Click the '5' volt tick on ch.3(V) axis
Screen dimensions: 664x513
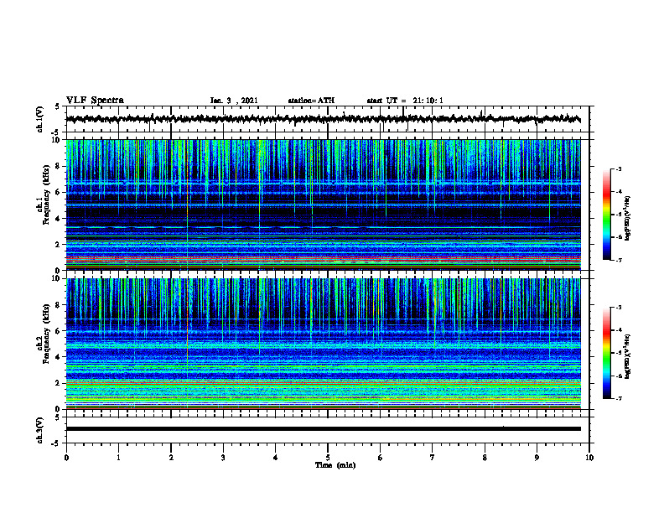coord(58,417)
